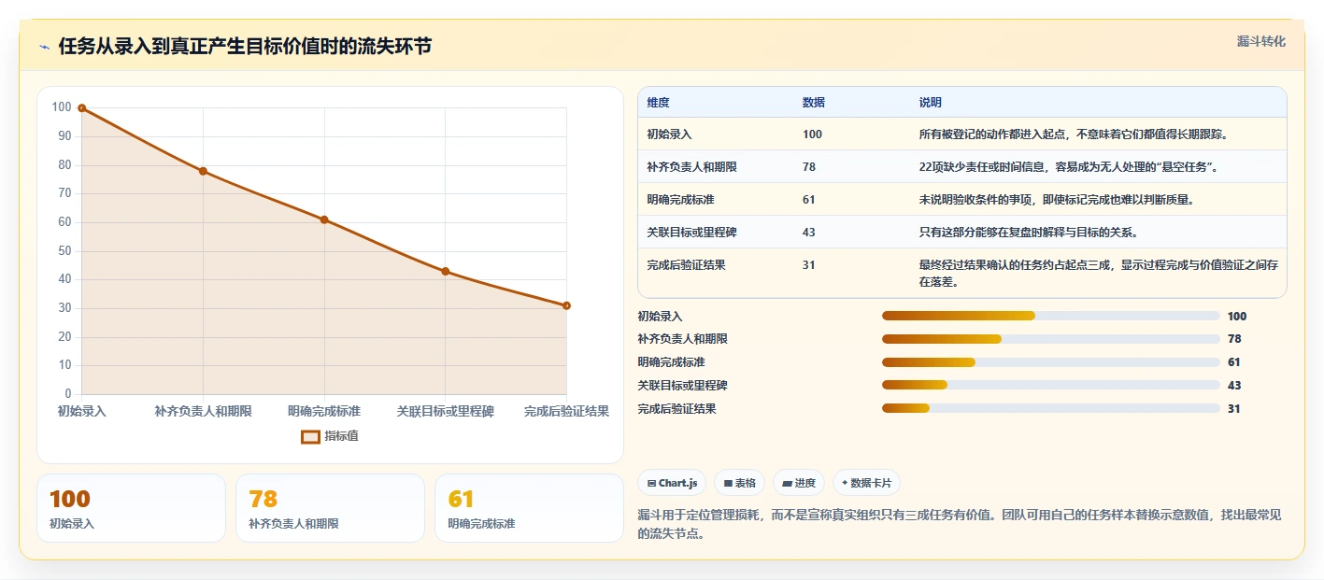Select the 进度 pill

point(799,483)
